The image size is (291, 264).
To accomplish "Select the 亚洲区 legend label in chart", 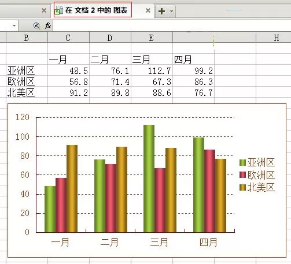I will click(x=261, y=162).
